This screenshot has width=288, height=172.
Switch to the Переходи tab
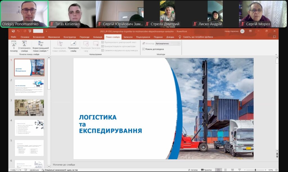pos(84,37)
